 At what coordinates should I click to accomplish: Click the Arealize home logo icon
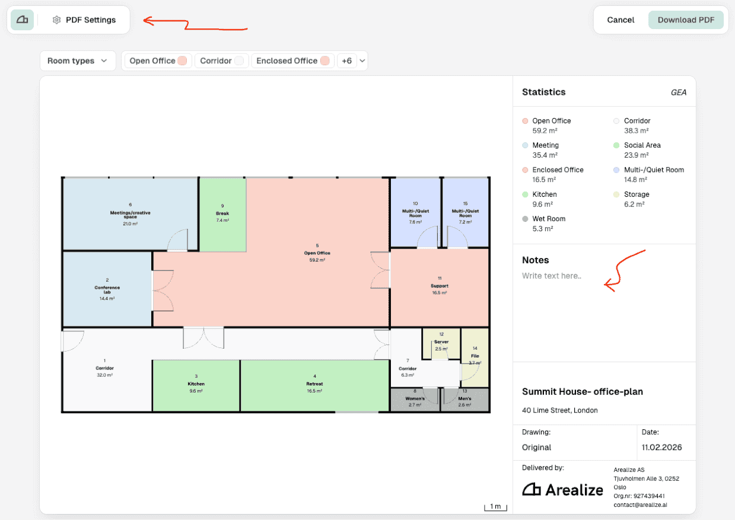click(x=22, y=20)
